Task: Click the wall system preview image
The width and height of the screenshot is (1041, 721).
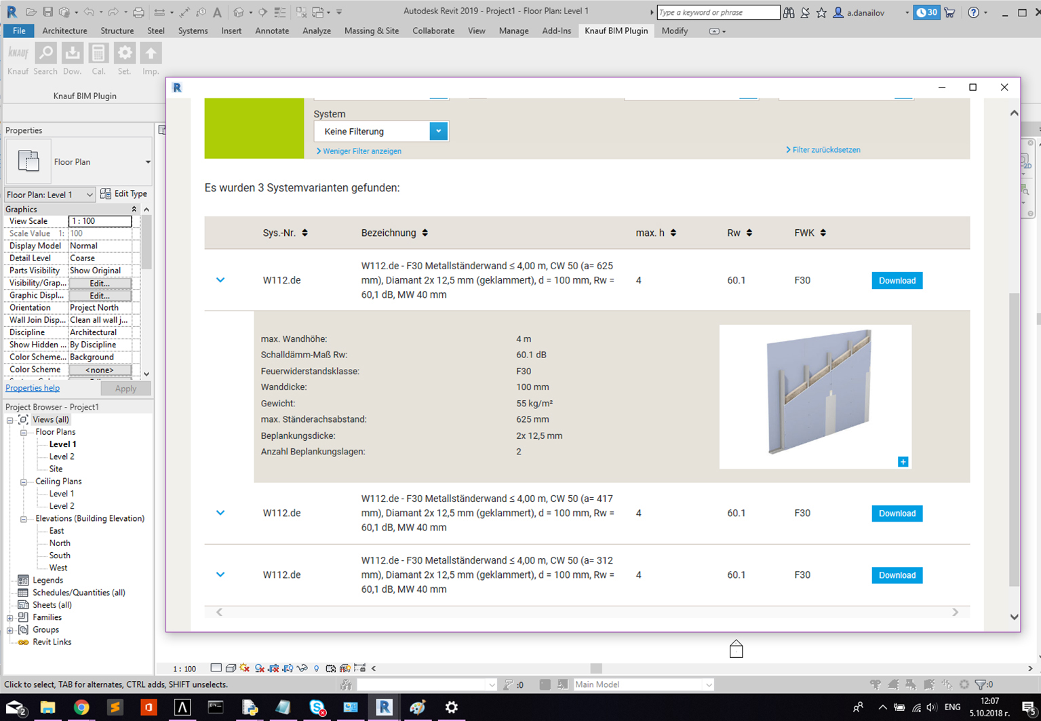Action: click(815, 397)
